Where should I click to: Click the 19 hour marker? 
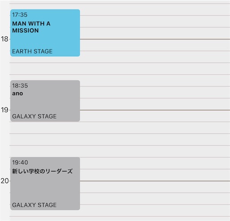pos(4,110)
